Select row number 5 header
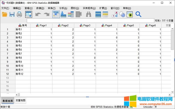 7,46
